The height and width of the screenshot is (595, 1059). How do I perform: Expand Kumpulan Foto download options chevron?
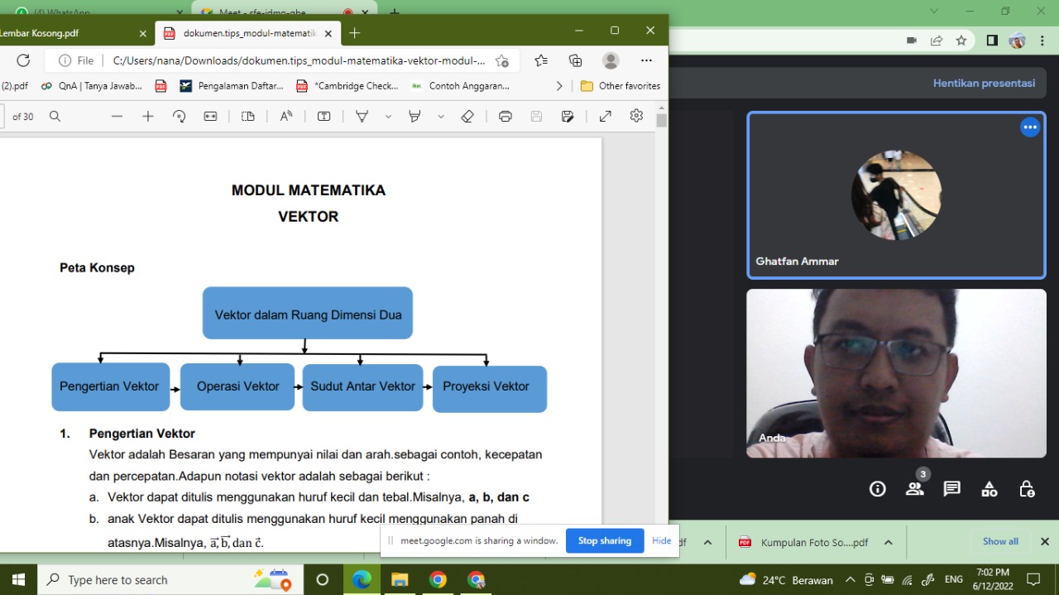[888, 542]
